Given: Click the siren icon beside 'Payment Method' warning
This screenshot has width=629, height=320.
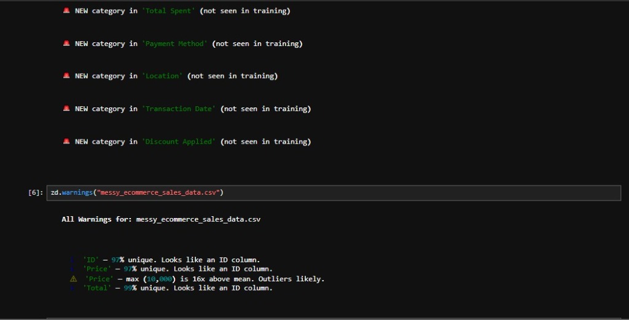Looking at the screenshot, I should (66, 44).
